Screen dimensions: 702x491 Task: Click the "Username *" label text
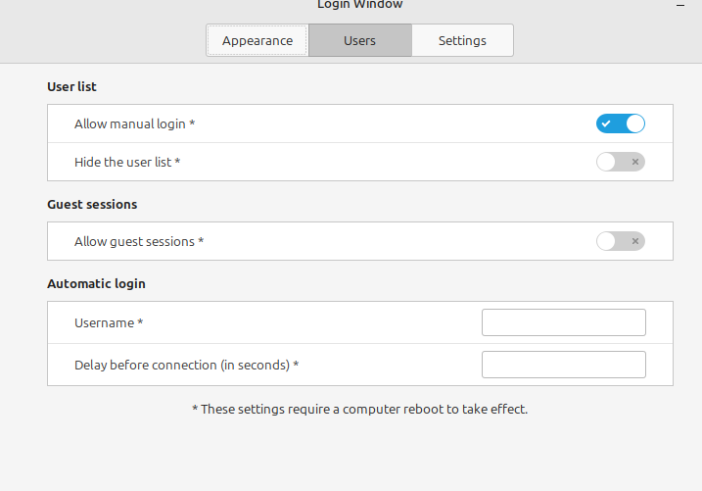[x=109, y=322]
